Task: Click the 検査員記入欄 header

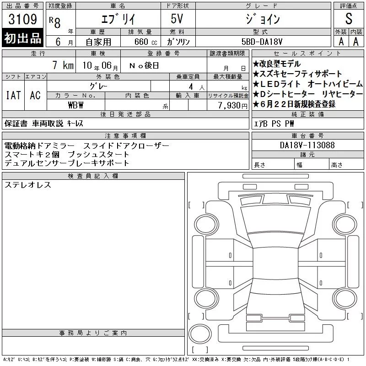Action: click(93, 176)
